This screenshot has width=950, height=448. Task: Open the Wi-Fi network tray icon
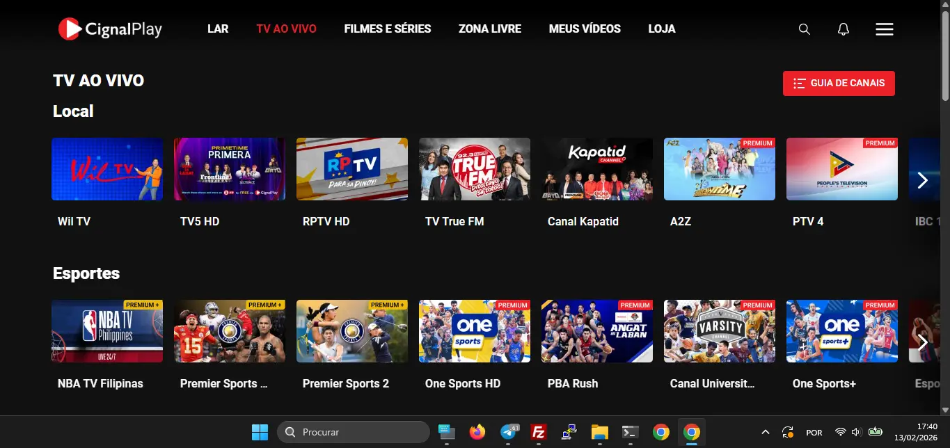click(841, 432)
